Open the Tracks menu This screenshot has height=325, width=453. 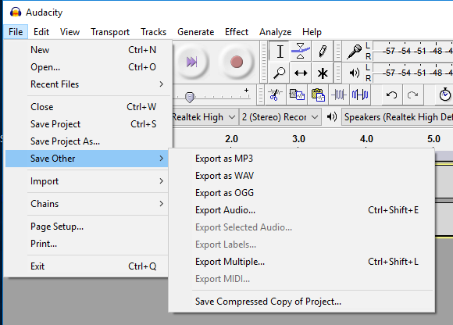pyautogui.click(x=153, y=32)
